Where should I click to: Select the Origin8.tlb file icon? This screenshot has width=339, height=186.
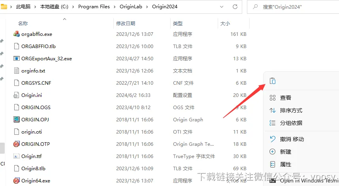(17, 168)
